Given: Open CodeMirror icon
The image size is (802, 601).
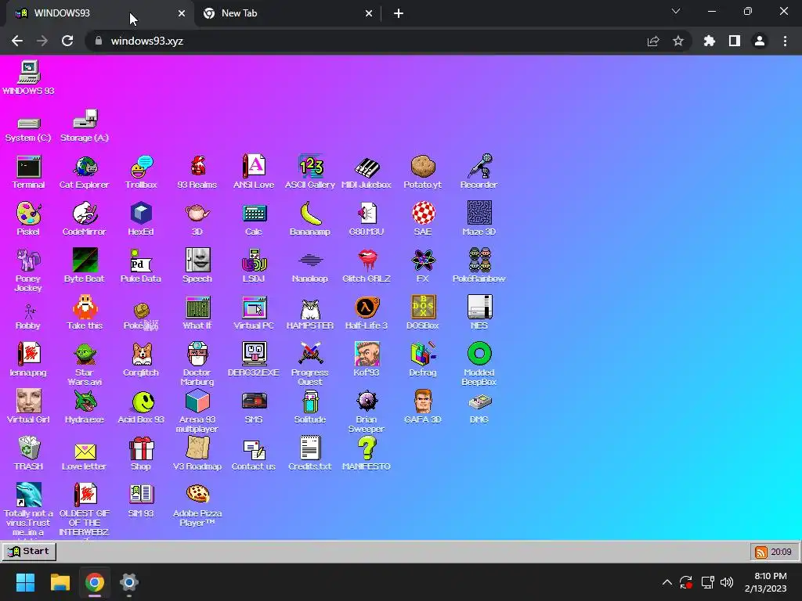Looking at the screenshot, I should (85, 219).
